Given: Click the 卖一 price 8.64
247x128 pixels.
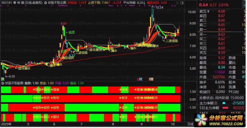Looking at the screenshot, I should coord(222,29).
